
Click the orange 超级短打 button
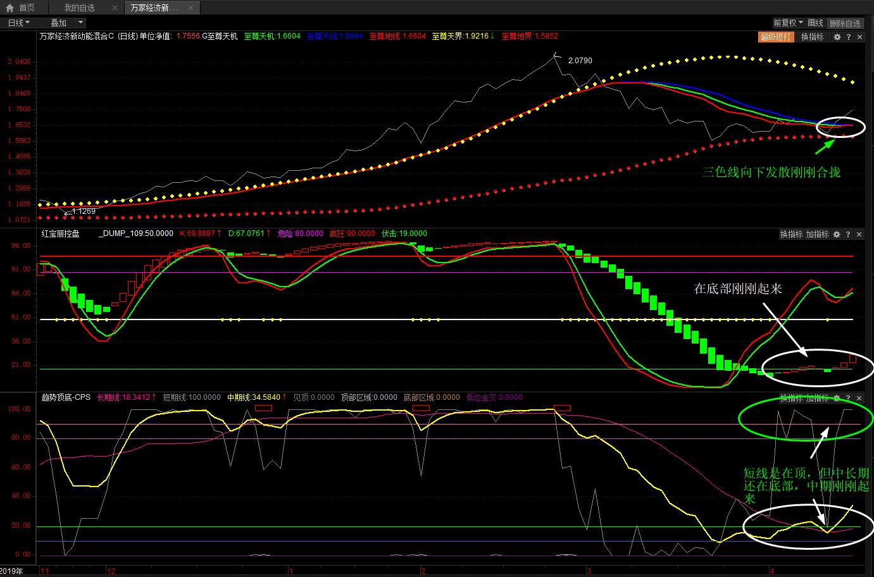click(x=775, y=37)
